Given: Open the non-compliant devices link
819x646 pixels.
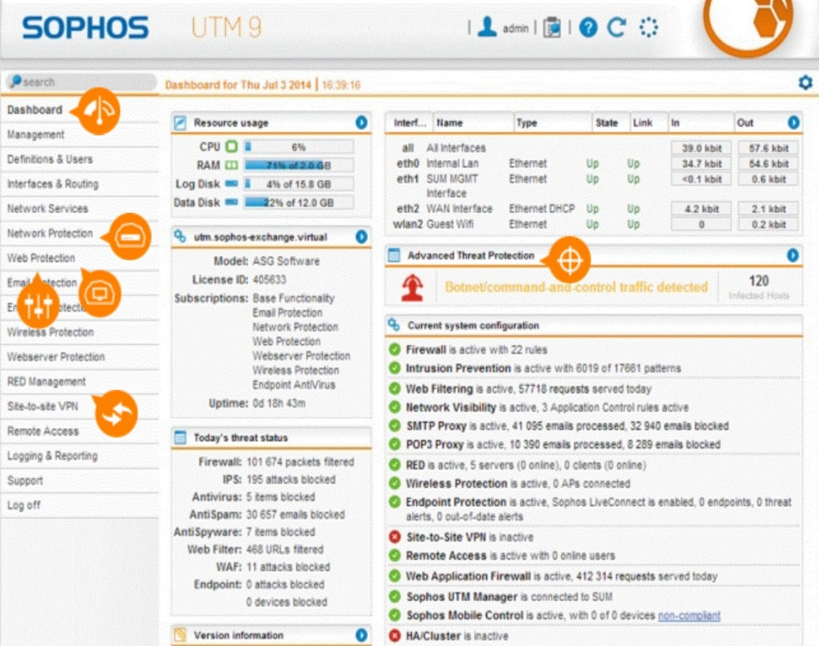Looking at the screenshot, I should (689, 616).
